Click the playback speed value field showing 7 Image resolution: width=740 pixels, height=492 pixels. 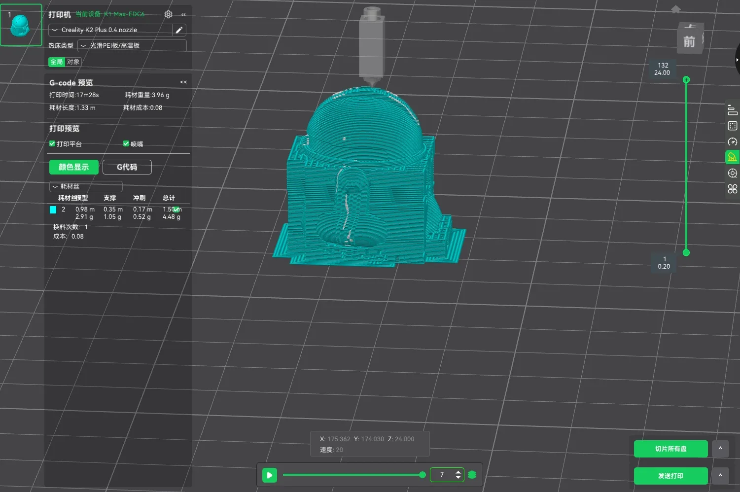(442, 475)
